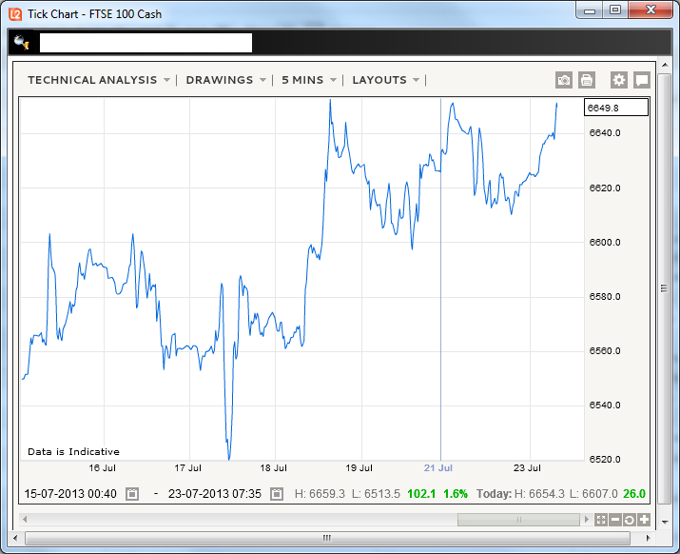Zoom in with the plus icon
The width and height of the screenshot is (680, 554).
(x=644, y=520)
